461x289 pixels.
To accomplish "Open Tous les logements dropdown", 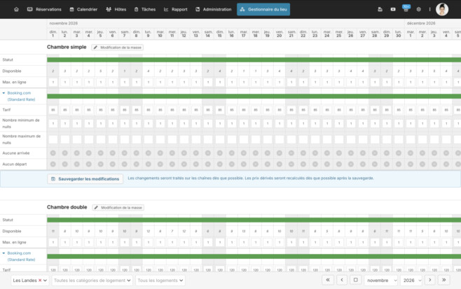I will [160, 280].
